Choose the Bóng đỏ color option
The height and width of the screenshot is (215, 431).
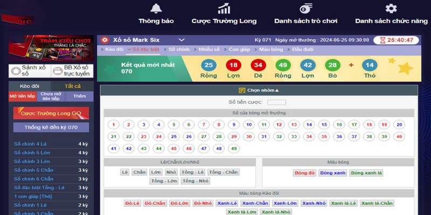tap(303, 173)
